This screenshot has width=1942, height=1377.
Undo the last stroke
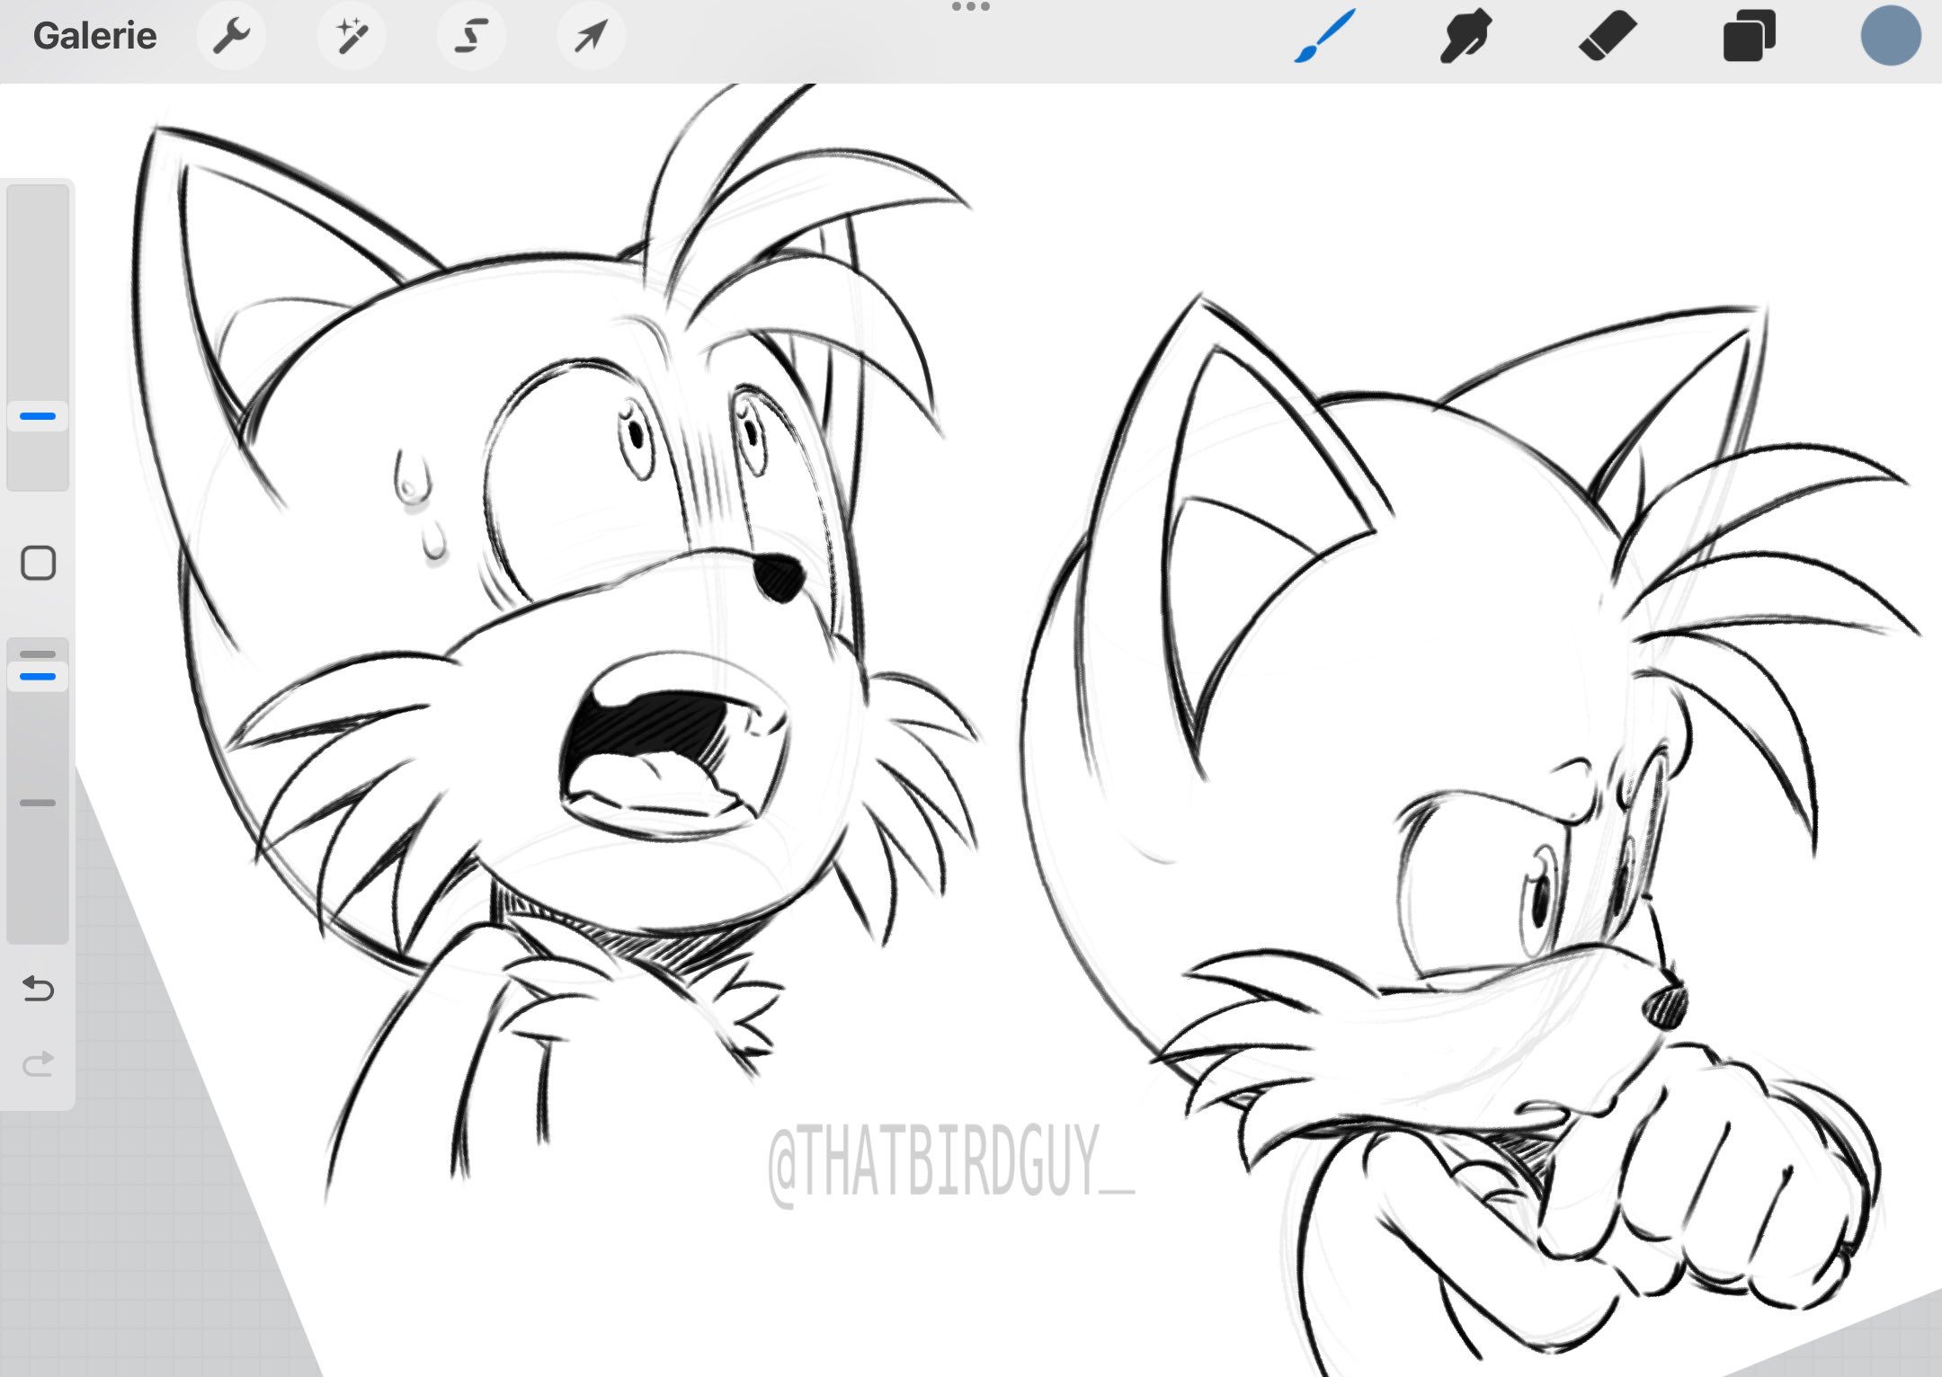(38, 989)
